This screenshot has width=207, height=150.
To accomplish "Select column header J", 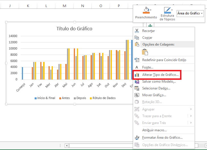I will coord(10,6).
